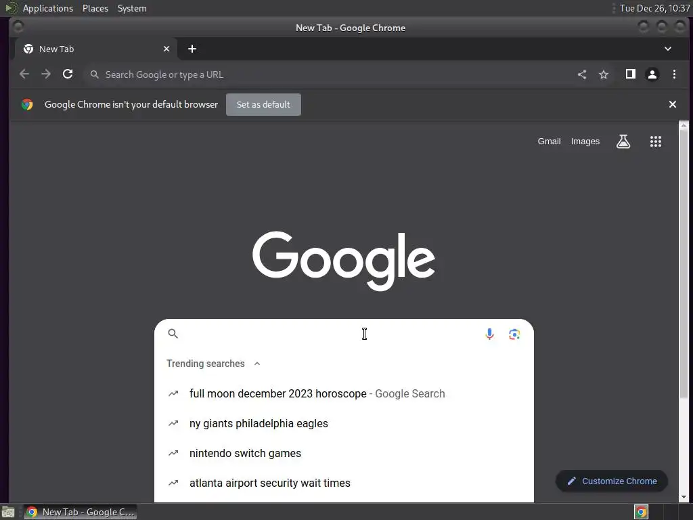Screen dimensions: 693x520
Task: Click the Set as default button
Action: 263,105
